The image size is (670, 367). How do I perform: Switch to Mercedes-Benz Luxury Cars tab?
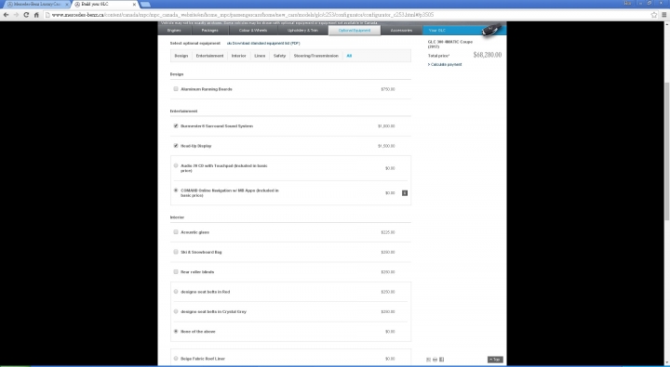click(36, 5)
